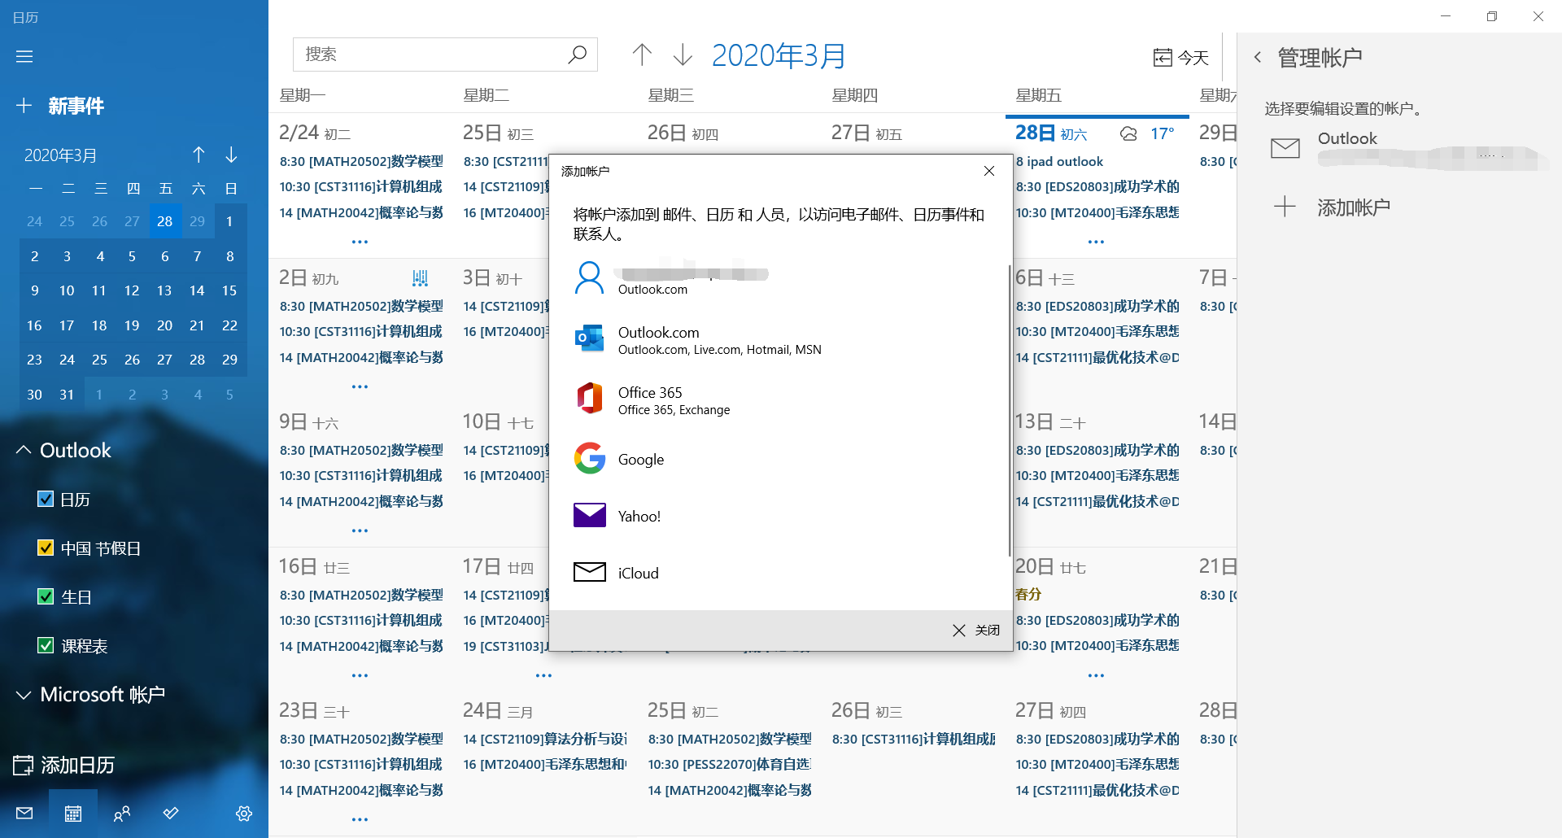Open 14 CST21111 event on March 27
The height and width of the screenshot is (838, 1562).
[x=1097, y=790]
